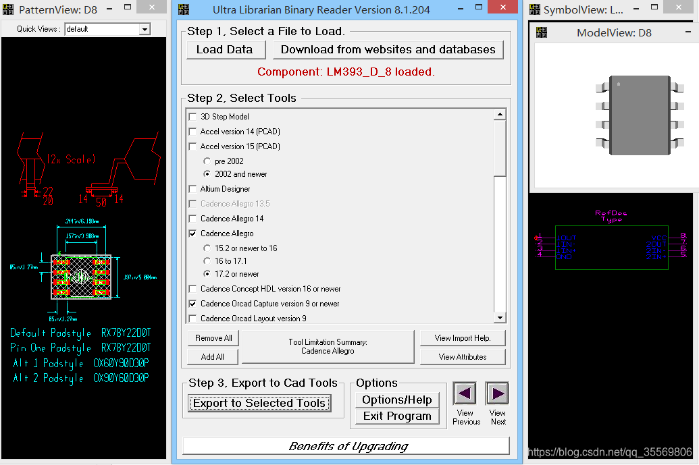Click View Import Help button
This screenshot has width=699, height=465.
pyautogui.click(x=463, y=338)
